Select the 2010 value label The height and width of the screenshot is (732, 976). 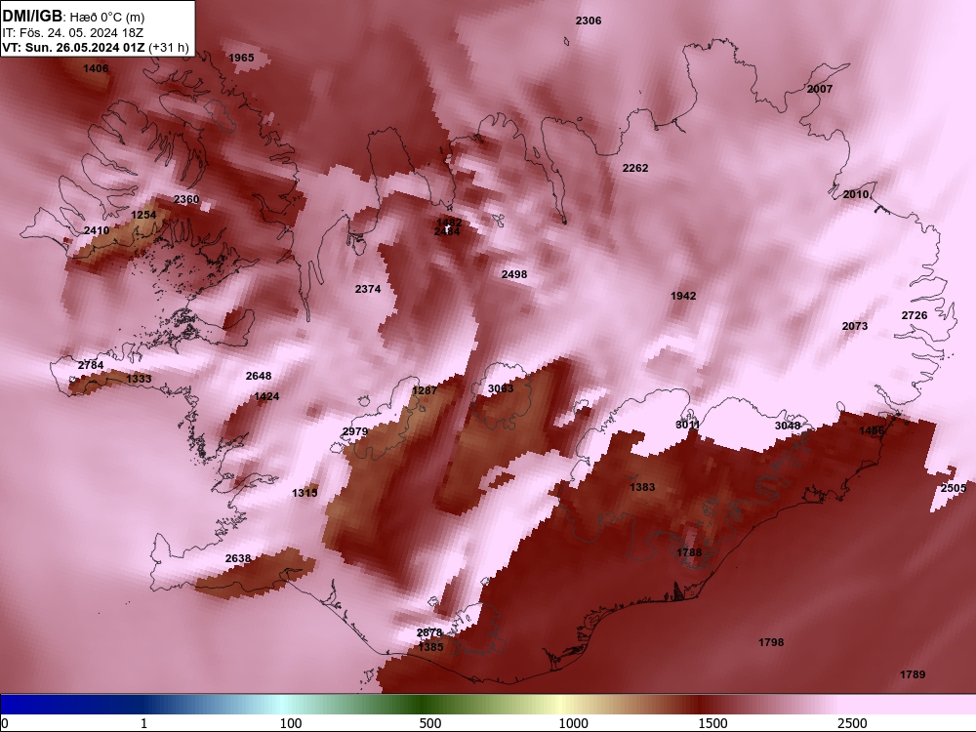click(855, 195)
